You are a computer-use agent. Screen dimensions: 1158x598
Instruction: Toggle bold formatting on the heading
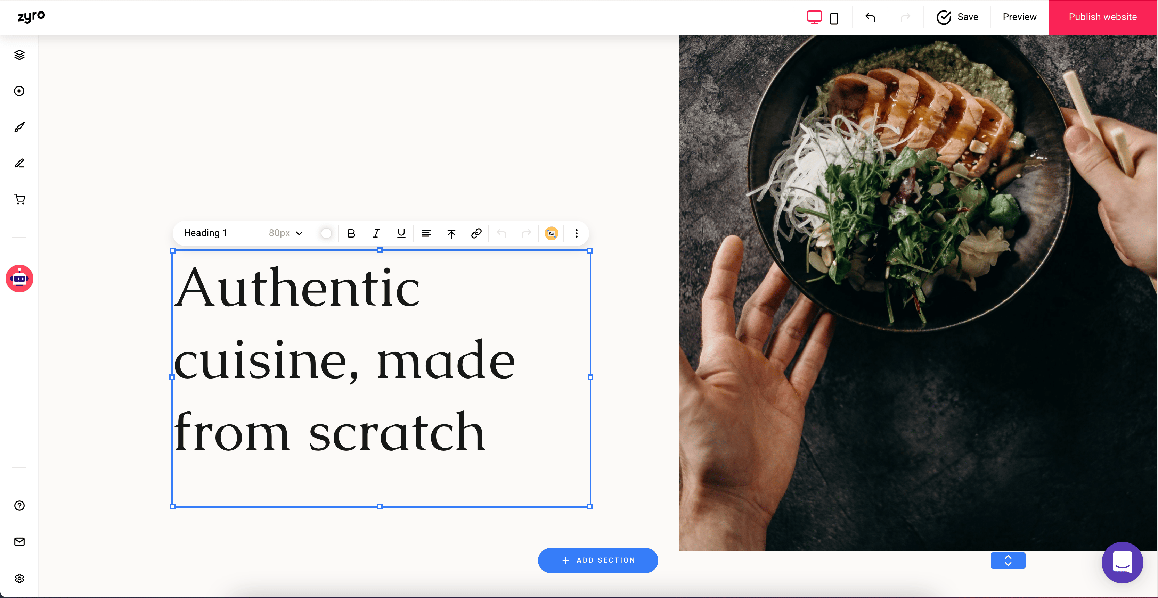point(351,233)
